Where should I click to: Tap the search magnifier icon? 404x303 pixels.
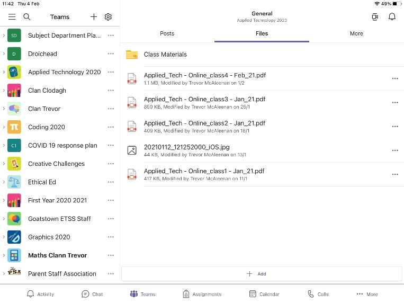click(27, 17)
